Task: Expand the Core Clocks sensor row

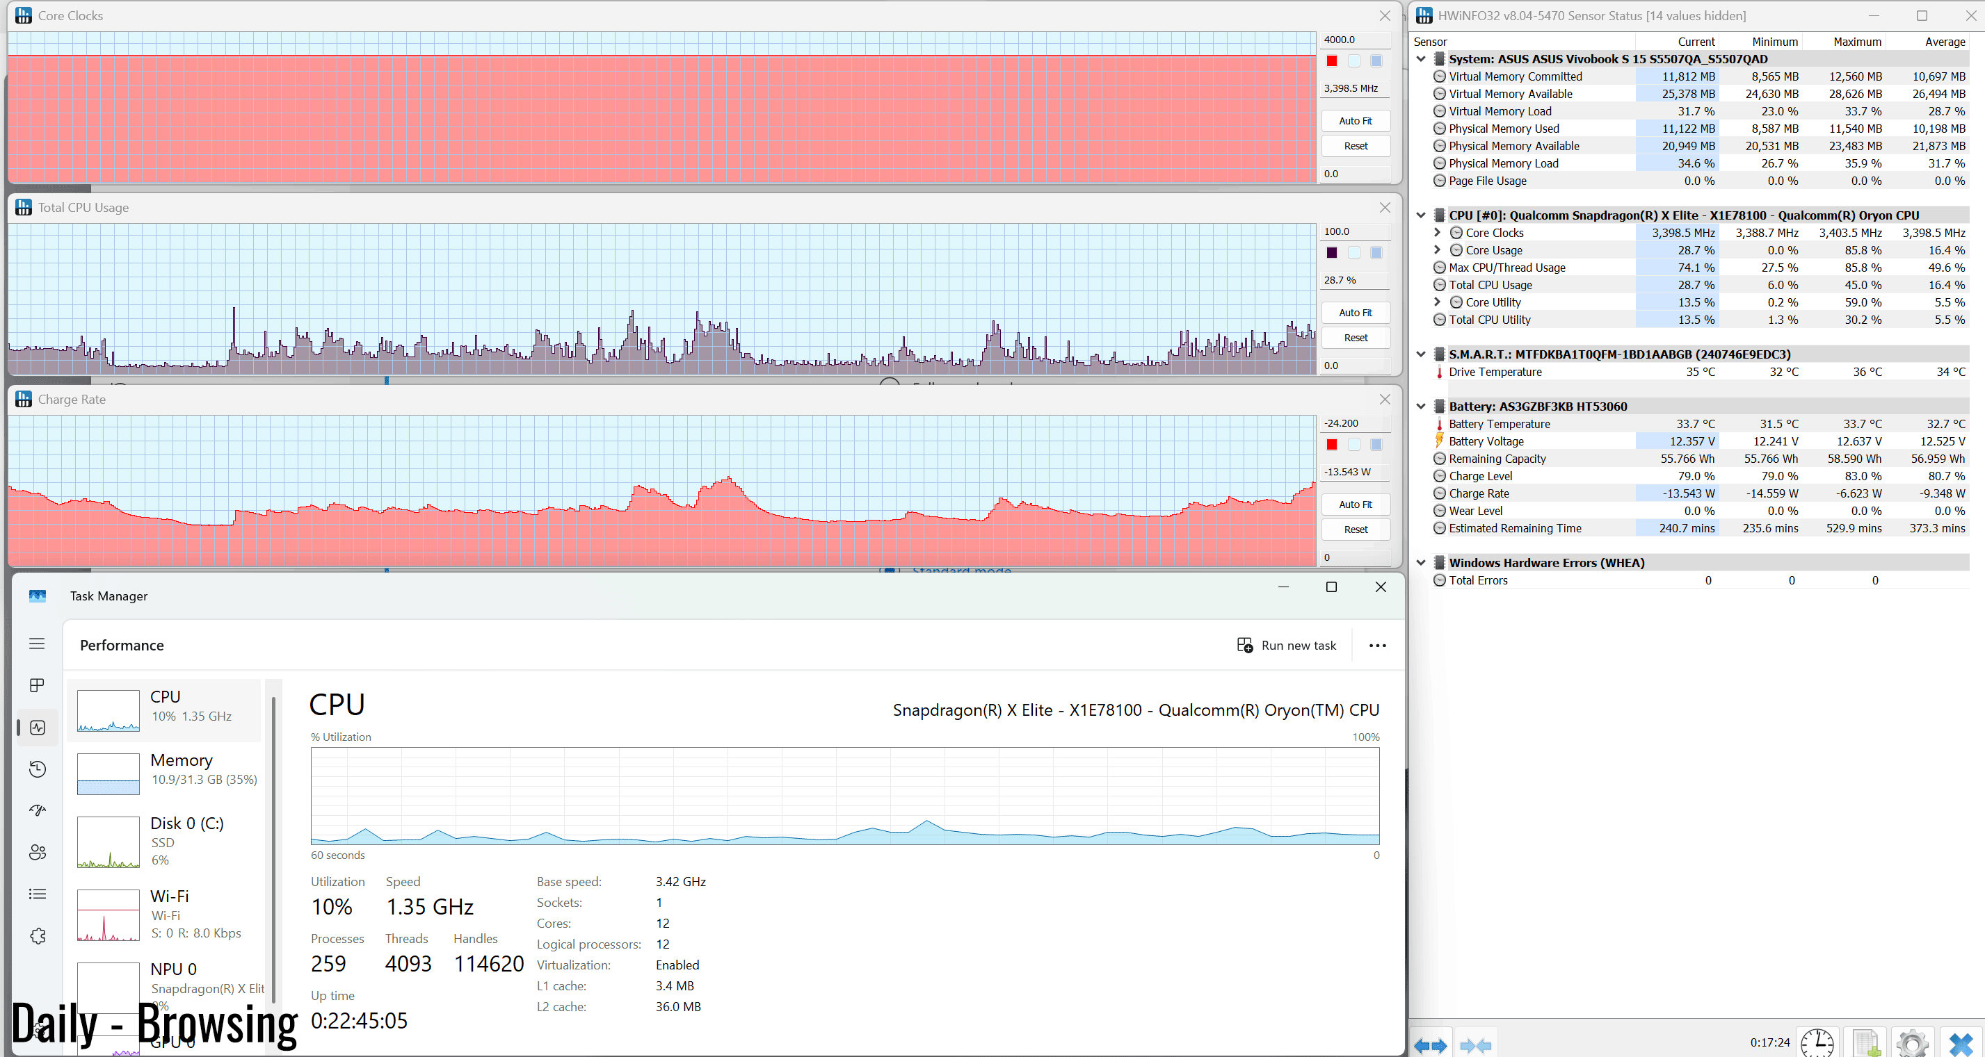Action: tap(1437, 233)
